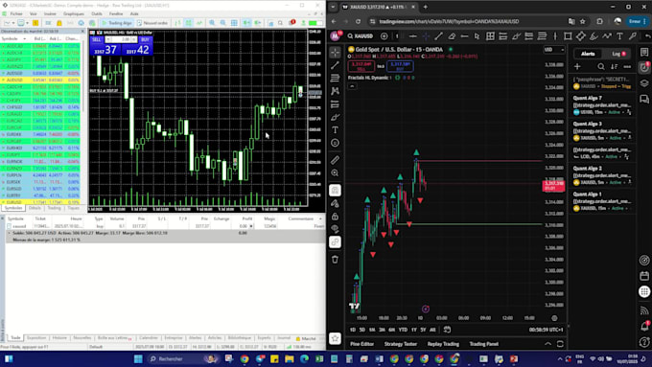
Task: Open Insérer menu in MetaTrader
Action: [x=50, y=13]
